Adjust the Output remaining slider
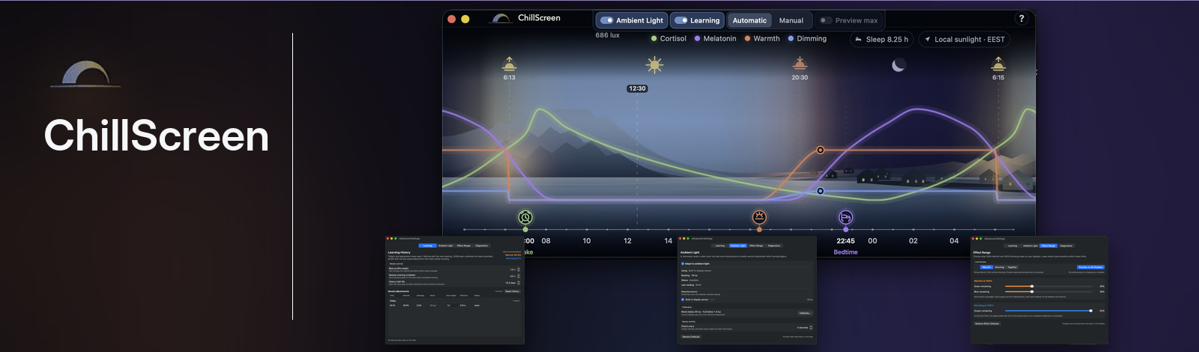The height and width of the screenshot is (352, 1199). tap(1048, 311)
